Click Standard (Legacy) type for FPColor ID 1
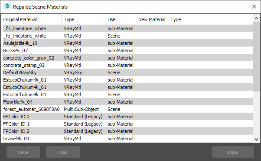The image size is (261, 161). pyautogui.click(x=83, y=124)
